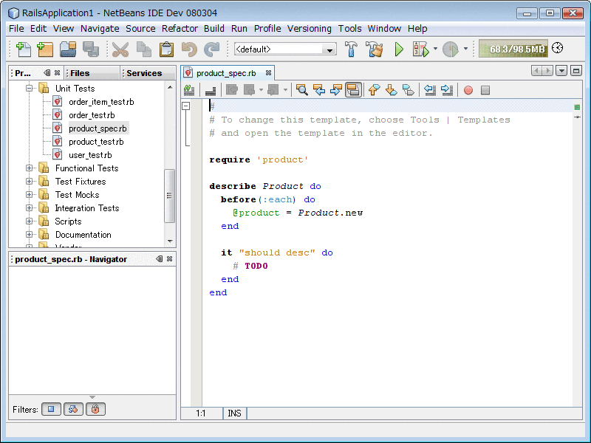Viewport: 591px width, 443px height.
Task: Click the Debug Main Project icon
Action: (421, 49)
